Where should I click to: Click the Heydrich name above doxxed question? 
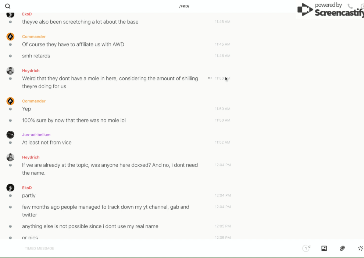coord(31,157)
